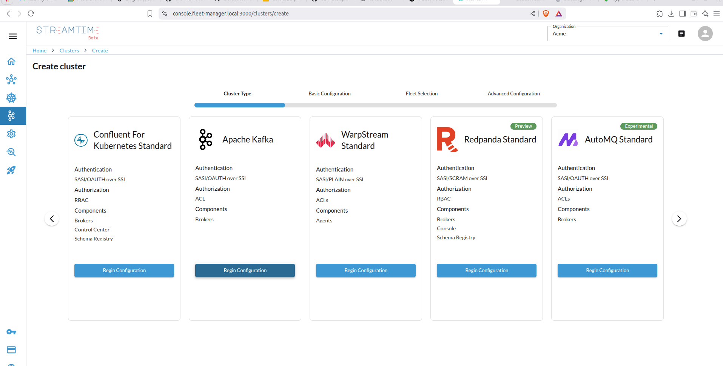The image size is (723, 366).
Task: Click SASI/PLAIN over SSL text
Action: point(340,179)
